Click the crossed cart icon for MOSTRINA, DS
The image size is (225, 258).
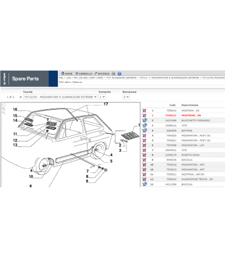point(144,110)
